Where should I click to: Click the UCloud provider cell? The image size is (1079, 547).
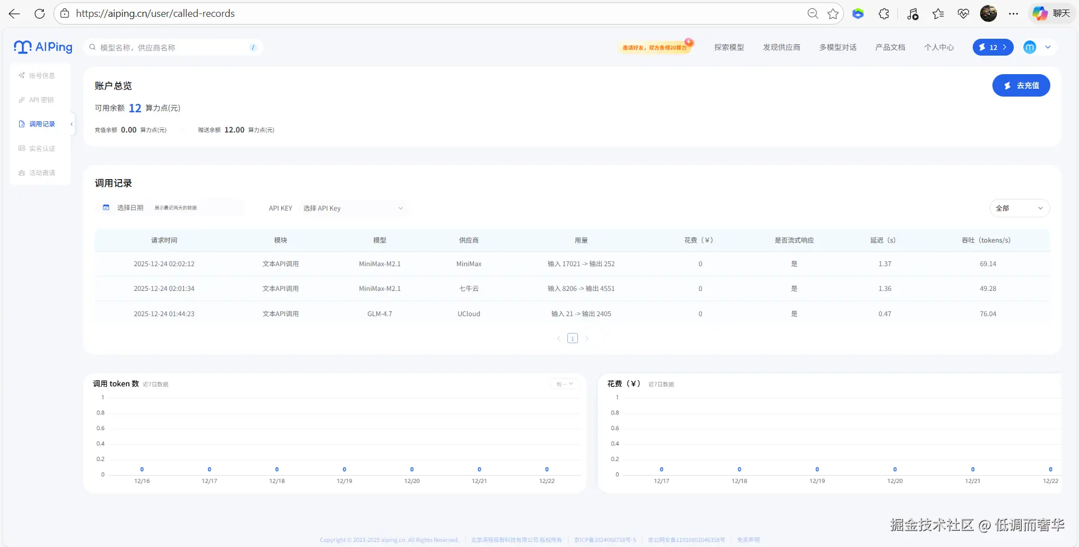pos(469,314)
